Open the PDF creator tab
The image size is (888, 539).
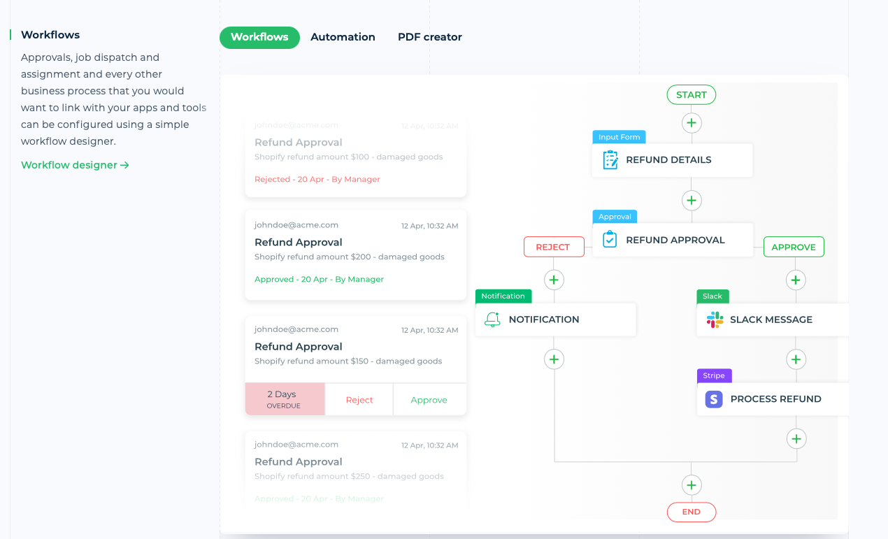429,36
